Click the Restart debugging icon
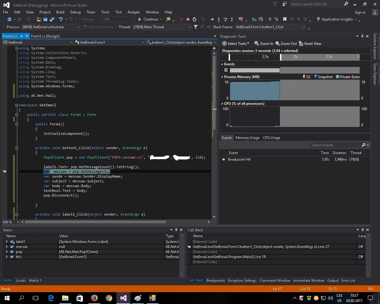 [x=194, y=19]
